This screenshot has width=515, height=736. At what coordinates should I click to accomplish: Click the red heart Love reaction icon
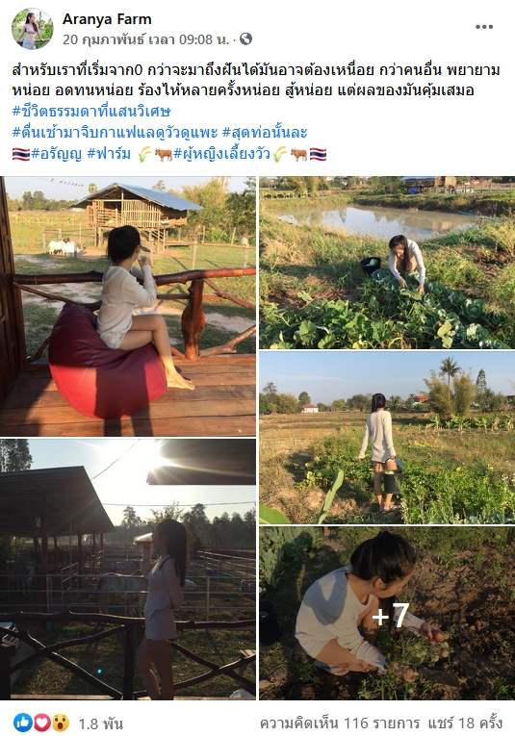click(41, 723)
